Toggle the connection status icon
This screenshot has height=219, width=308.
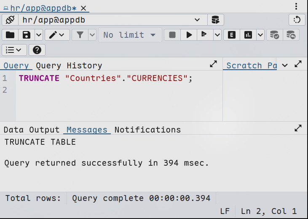click(10, 20)
